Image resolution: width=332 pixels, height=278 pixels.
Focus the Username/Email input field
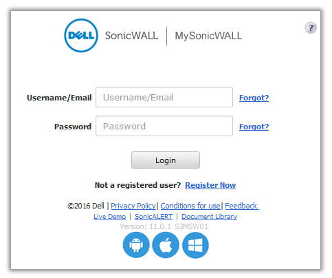164,97
